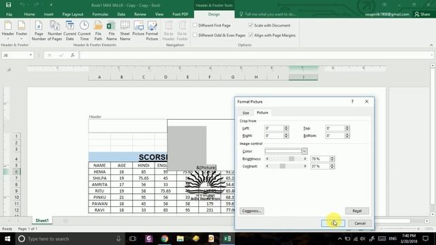Click the Reset button
Image resolution: width=436 pixels, height=245 pixels.
coord(357,211)
